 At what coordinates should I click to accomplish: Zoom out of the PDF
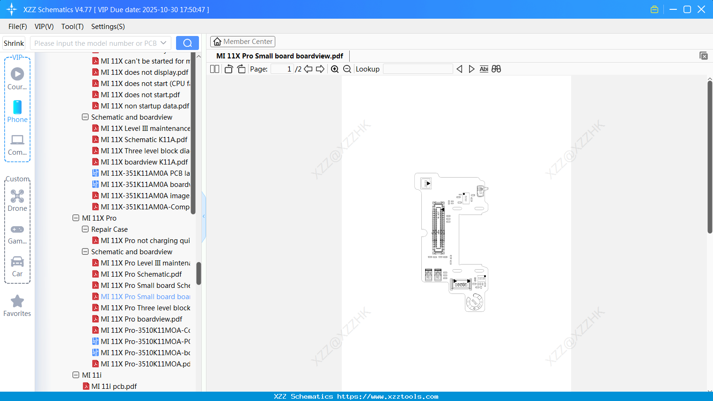[x=347, y=69]
